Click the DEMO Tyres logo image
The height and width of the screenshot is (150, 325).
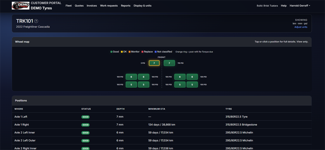[20, 6]
